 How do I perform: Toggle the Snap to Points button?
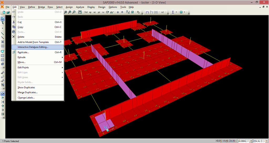click(x=3, y=93)
